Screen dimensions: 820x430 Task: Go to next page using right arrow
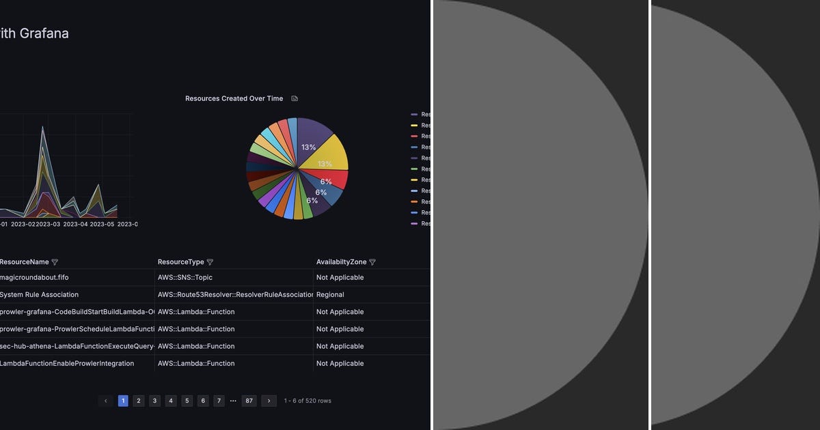[x=269, y=401]
